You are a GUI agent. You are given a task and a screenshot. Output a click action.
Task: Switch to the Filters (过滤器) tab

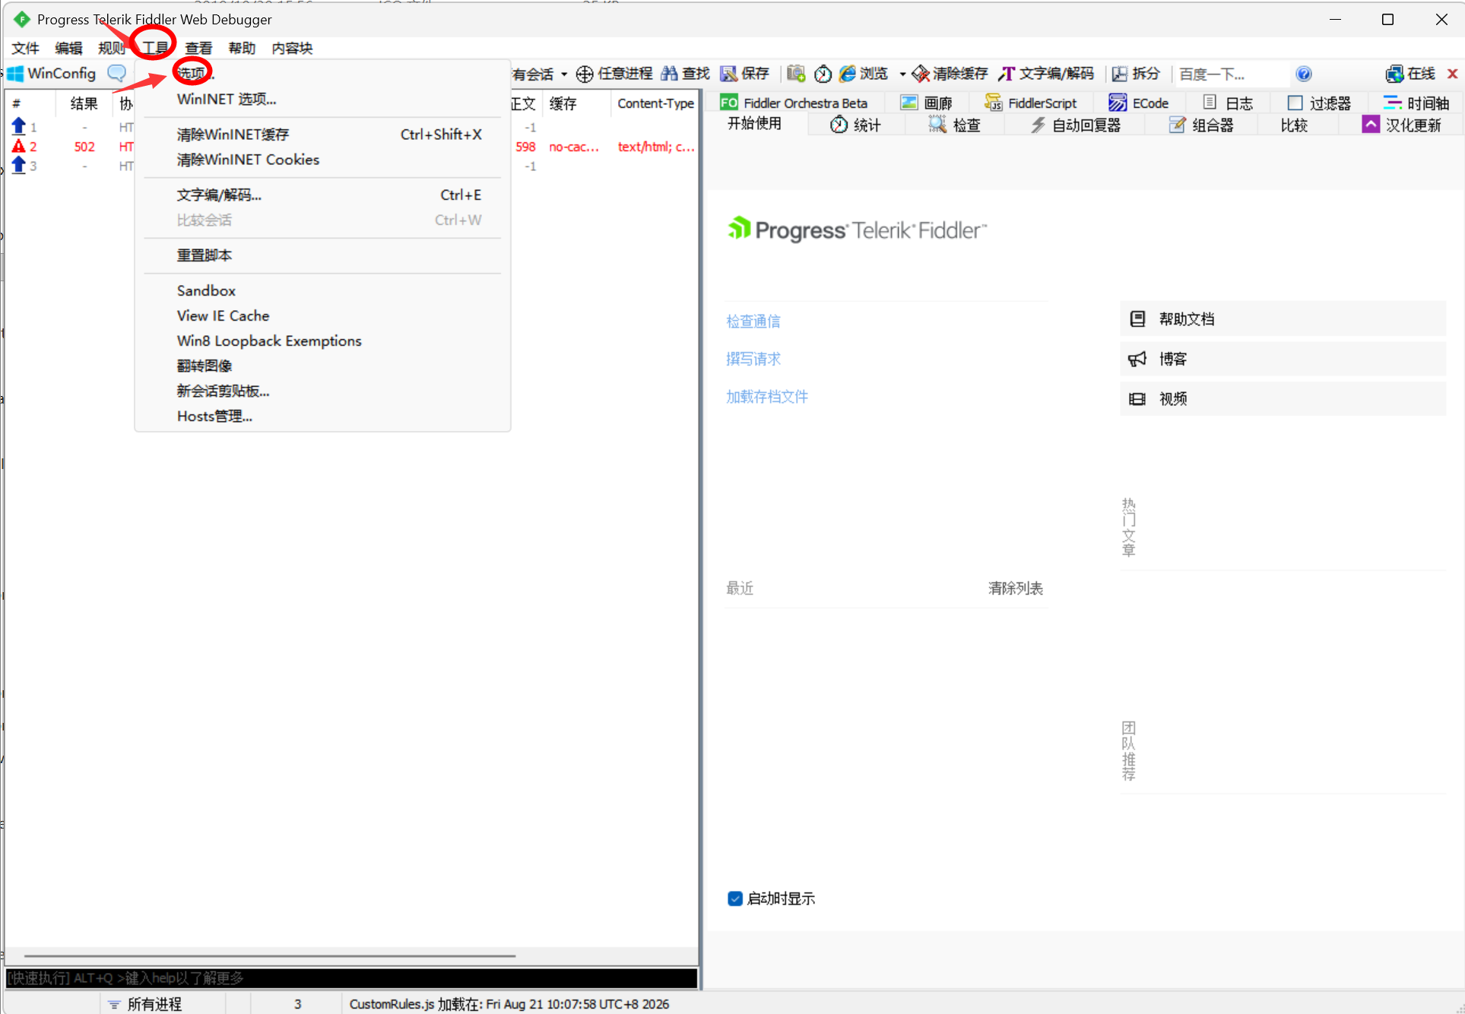click(1319, 103)
